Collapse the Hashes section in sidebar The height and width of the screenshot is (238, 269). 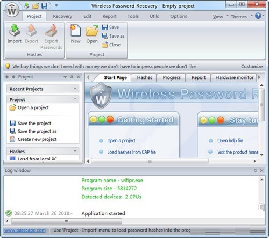pos(75,150)
